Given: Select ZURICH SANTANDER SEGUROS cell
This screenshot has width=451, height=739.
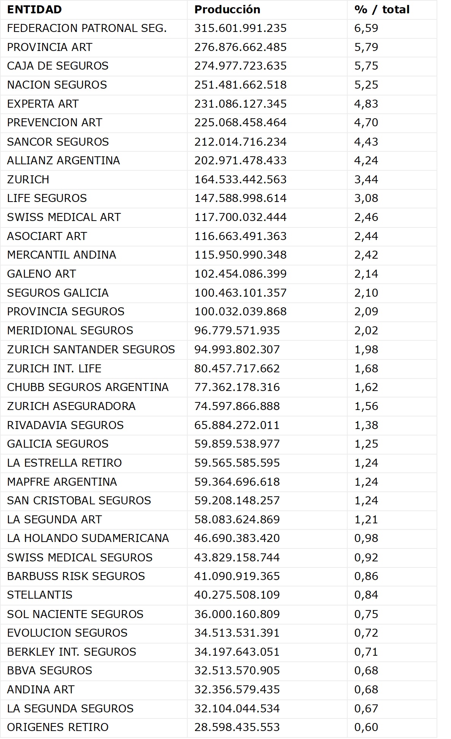Looking at the screenshot, I should 91,350.
